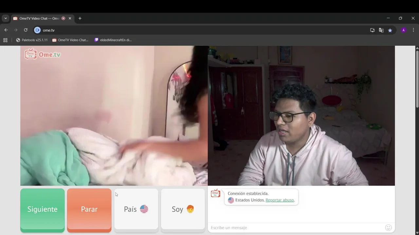Viewport: 419px width, 235px height.
Task: Click the browser back arrow
Action: [6, 30]
